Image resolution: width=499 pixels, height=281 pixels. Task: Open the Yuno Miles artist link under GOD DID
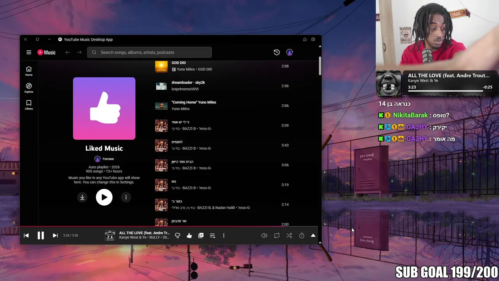click(186, 69)
